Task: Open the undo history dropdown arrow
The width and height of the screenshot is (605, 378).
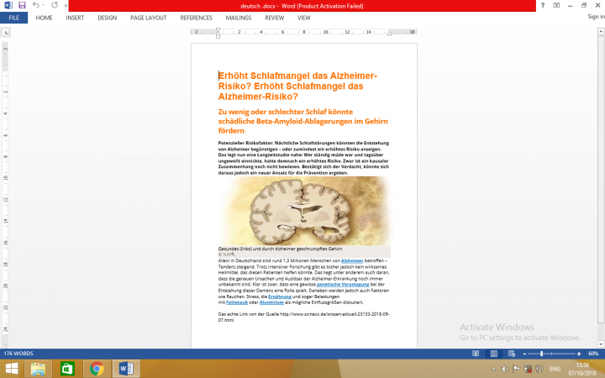Action: point(43,5)
